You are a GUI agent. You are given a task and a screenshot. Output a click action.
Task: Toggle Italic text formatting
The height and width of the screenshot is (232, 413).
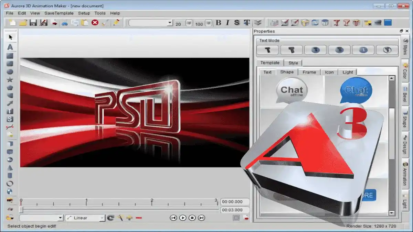click(x=227, y=23)
